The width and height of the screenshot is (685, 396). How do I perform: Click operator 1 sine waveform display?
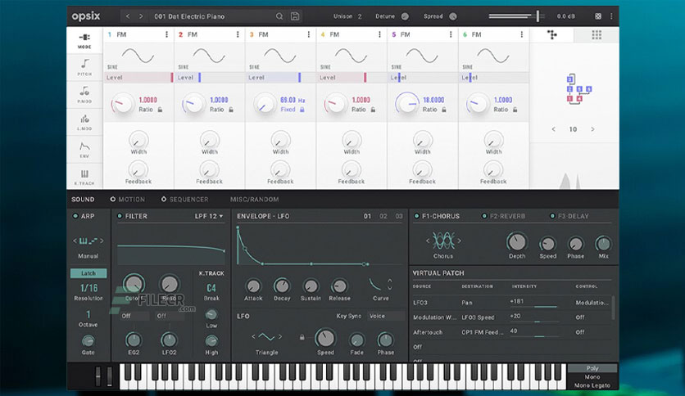[138, 56]
